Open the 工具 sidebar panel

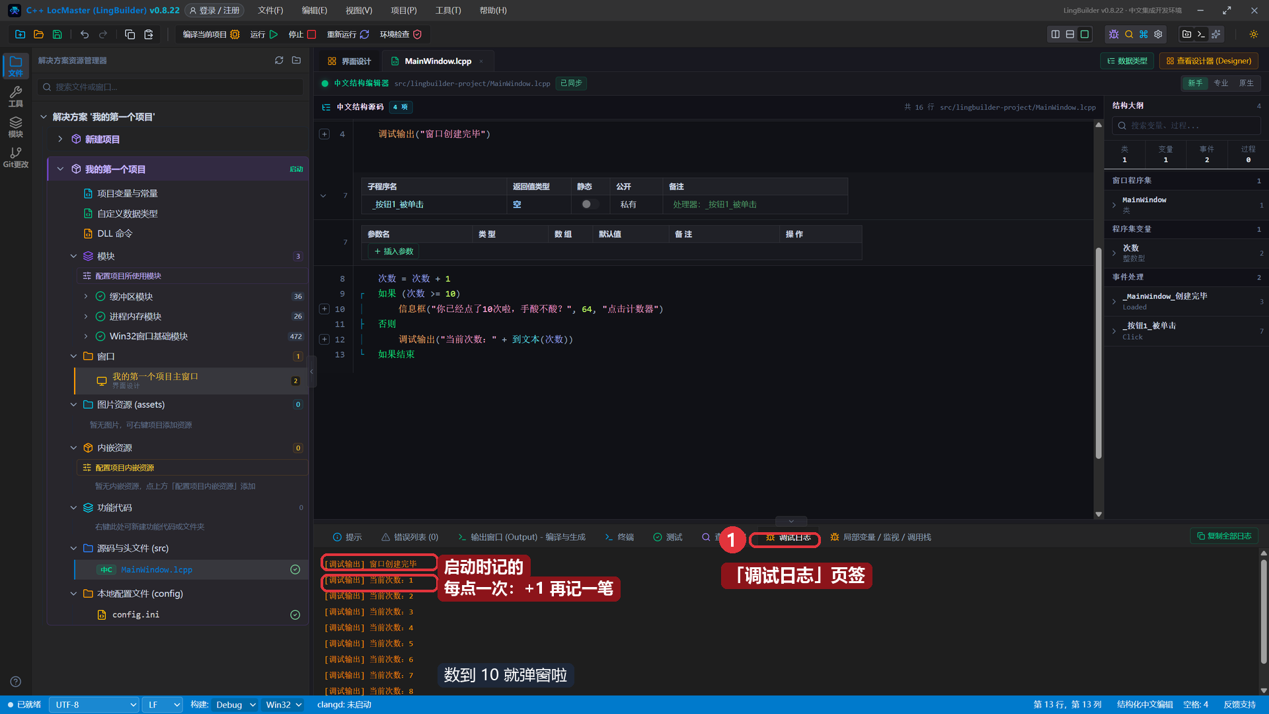(x=16, y=97)
